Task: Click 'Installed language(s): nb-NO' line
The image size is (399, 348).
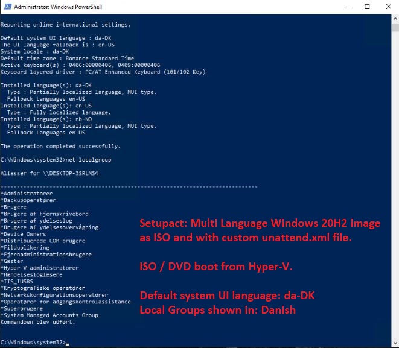Action: (46, 119)
